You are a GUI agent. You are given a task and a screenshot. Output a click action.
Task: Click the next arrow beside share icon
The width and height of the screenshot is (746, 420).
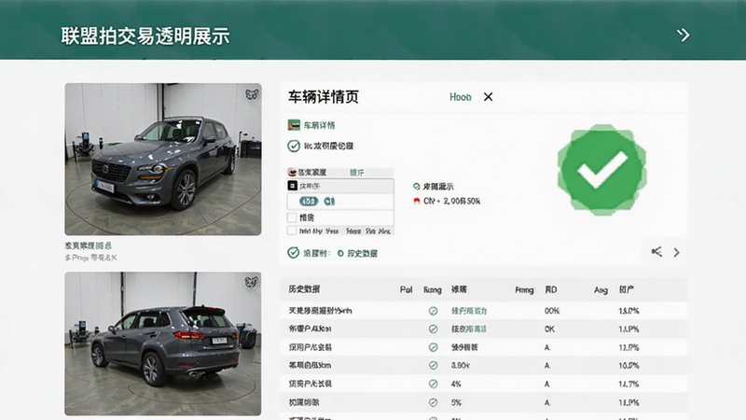pyautogui.click(x=677, y=252)
